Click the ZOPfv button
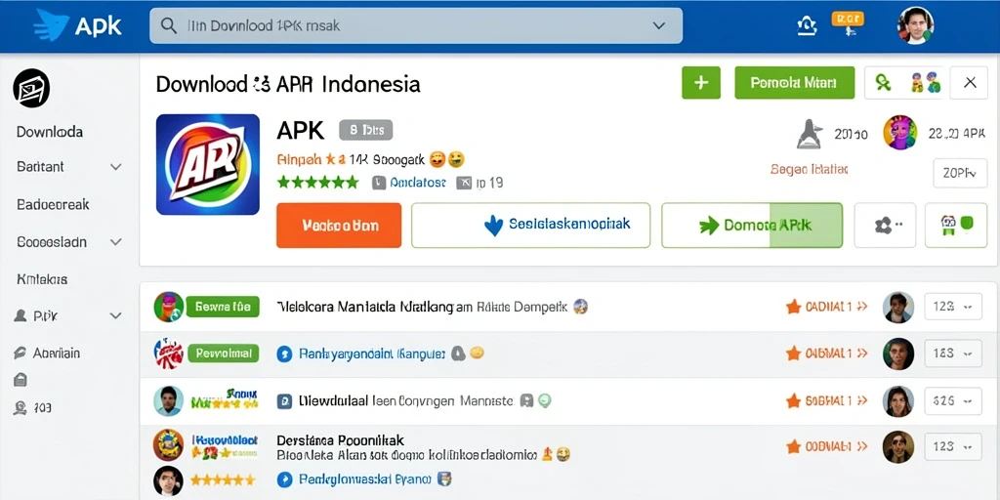This screenshot has width=1000, height=500. [x=960, y=173]
